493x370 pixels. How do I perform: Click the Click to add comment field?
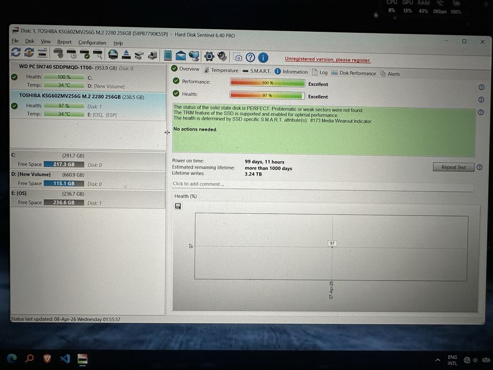pyautogui.click(x=323, y=184)
